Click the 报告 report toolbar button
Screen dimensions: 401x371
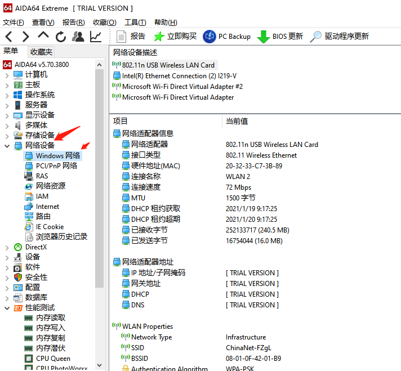coord(131,36)
